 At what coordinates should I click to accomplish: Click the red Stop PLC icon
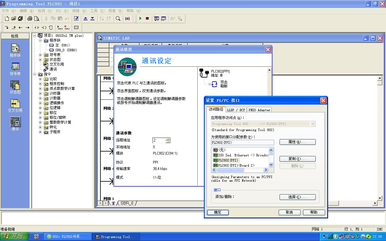[147, 19]
